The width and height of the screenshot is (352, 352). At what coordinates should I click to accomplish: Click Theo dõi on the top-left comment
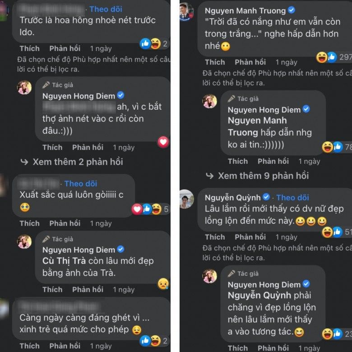(x=105, y=9)
